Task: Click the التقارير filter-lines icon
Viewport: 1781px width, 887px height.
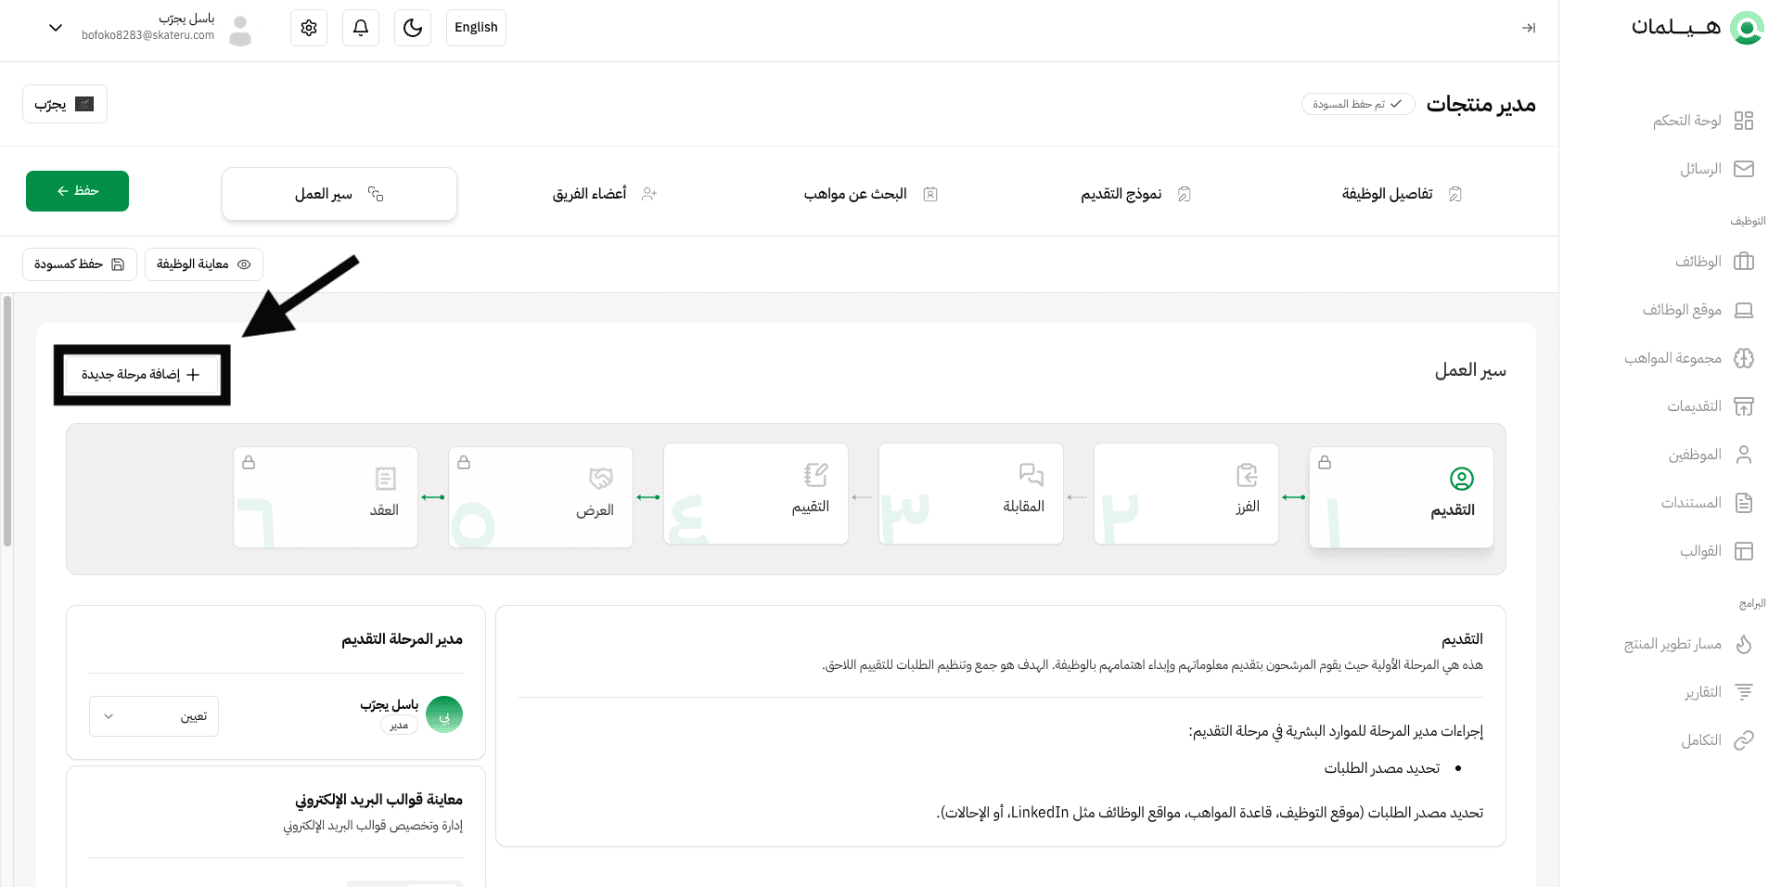Action: click(x=1744, y=692)
